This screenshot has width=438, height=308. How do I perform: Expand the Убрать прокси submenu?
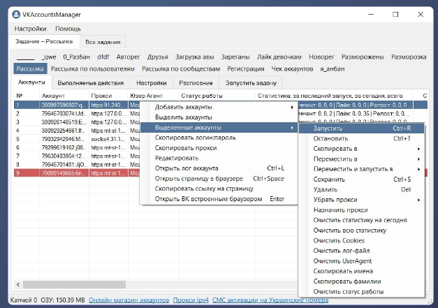[361, 200]
